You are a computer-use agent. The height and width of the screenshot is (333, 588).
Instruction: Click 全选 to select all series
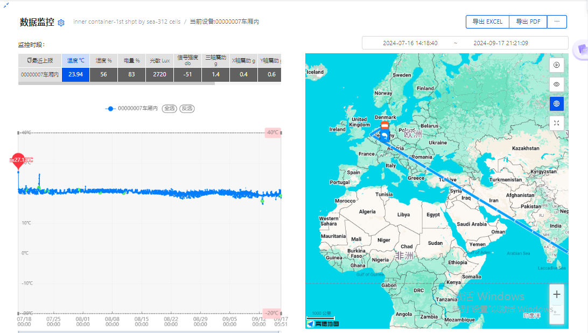(x=170, y=109)
